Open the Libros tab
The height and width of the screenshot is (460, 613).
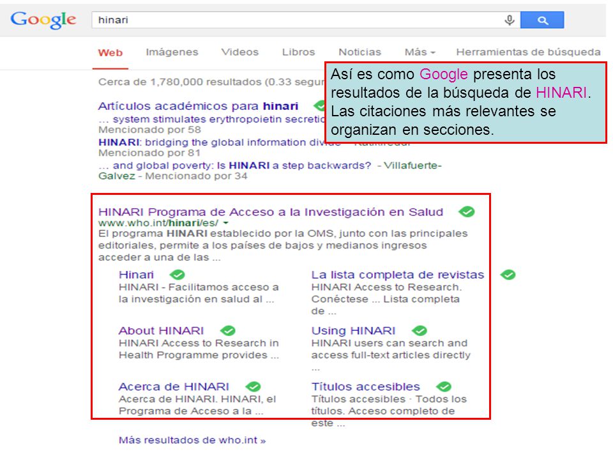[298, 52]
